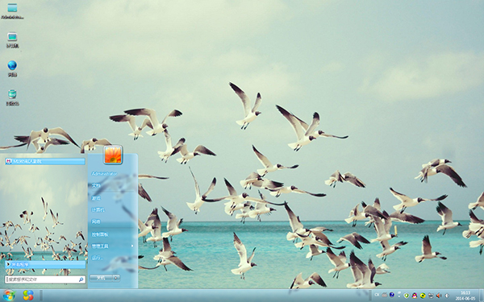
Task: Open the Administrator user folder link
Action: 104,174
